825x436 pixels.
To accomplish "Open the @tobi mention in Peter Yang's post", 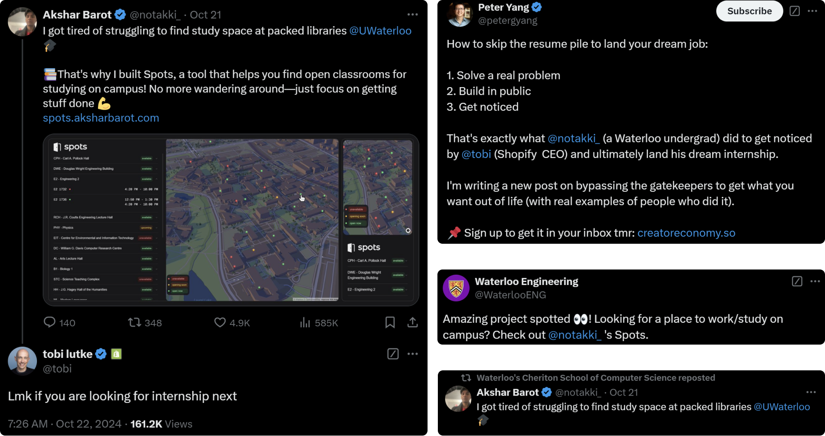I will click(x=476, y=154).
